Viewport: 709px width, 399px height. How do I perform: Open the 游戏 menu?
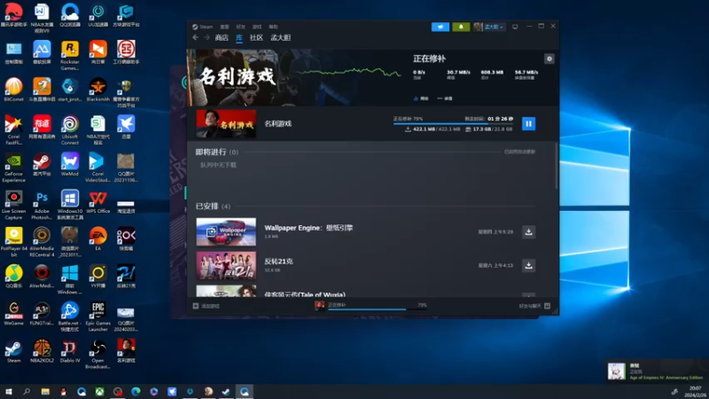click(x=257, y=27)
